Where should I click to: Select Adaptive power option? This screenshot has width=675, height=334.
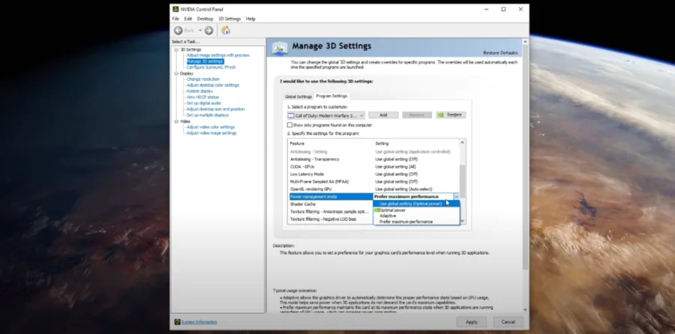pos(388,216)
